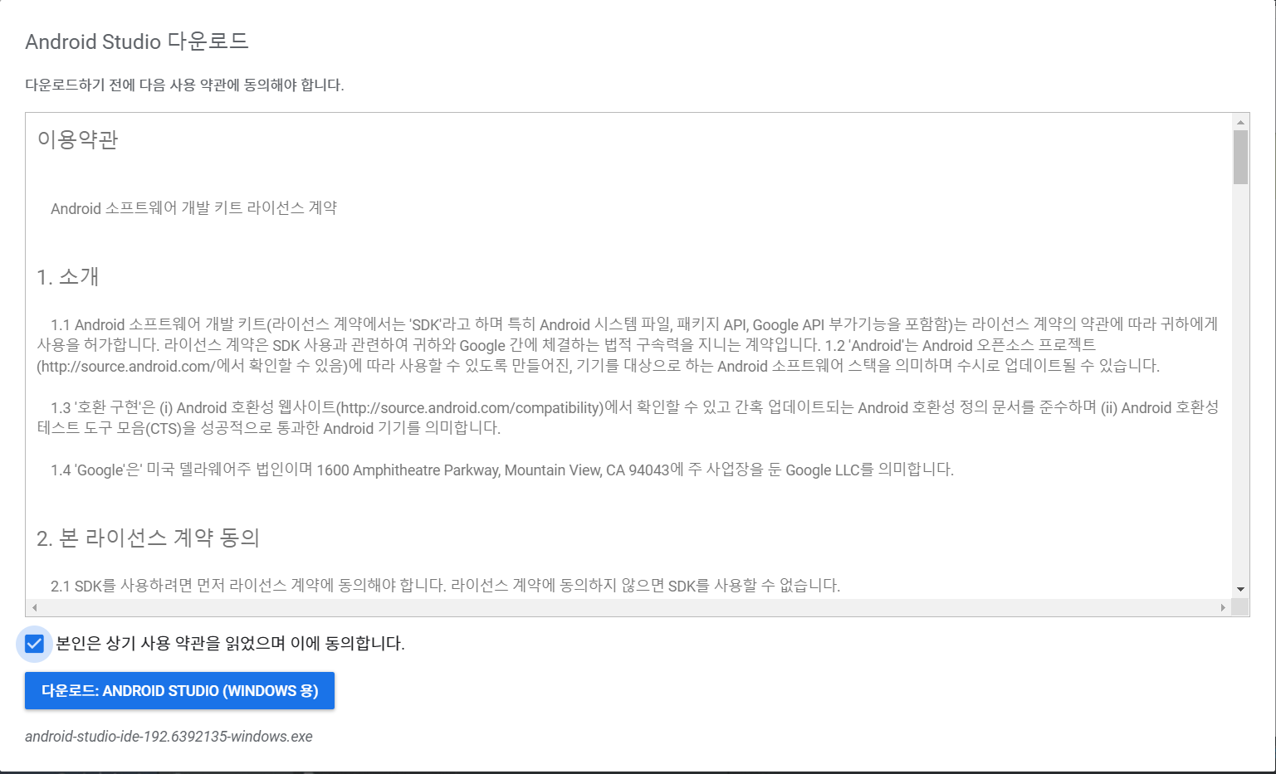Viewport: 1276px width, 774px height.
Task: Click '다운로드하기 전에 다음 사용 약관에' notice text
Action: pos(184,85)
